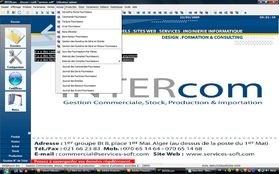Click the INTERcom Ent status bar entry
The image size is (279, 174).
[11, 166]
